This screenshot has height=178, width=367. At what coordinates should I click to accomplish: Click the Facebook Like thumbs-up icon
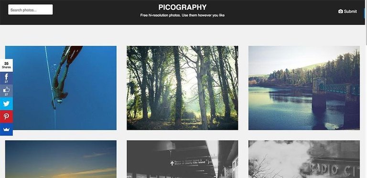click(x=6, y=89)
